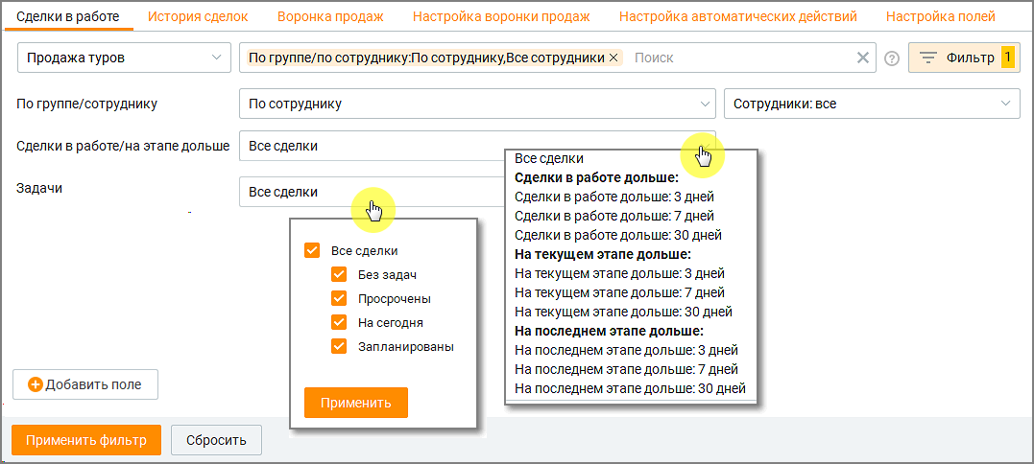The height and width of the screenshot is (464, 1034).
Task: Select 'На последнем этапе дольше: 3 дней'
Action: [x=626, y=350]
